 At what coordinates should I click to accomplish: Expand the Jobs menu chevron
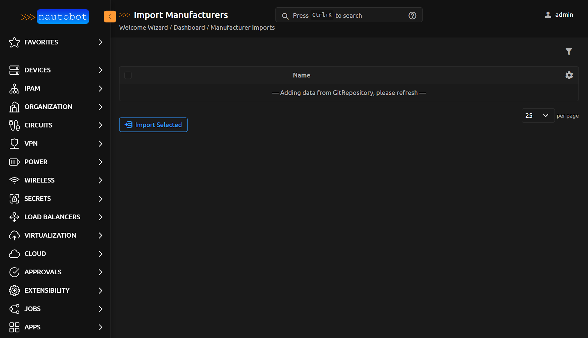click(100, 309)
